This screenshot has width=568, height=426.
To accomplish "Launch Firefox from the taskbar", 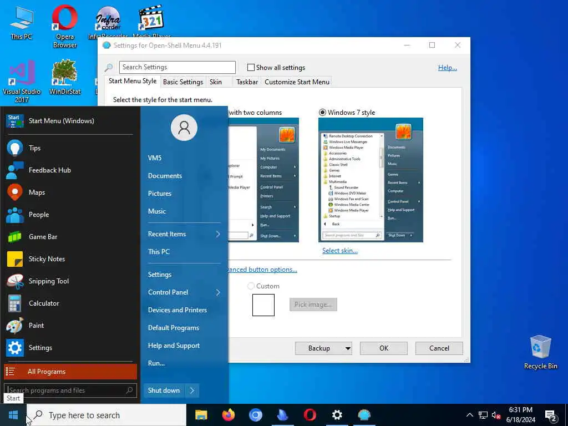I will [x=228, y=415].
